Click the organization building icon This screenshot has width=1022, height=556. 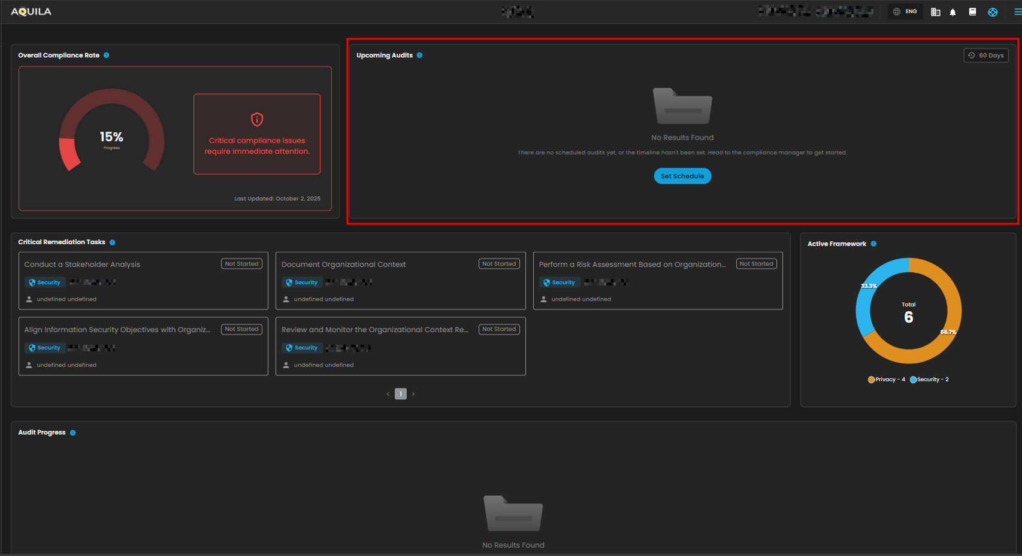tap(935, 12)
